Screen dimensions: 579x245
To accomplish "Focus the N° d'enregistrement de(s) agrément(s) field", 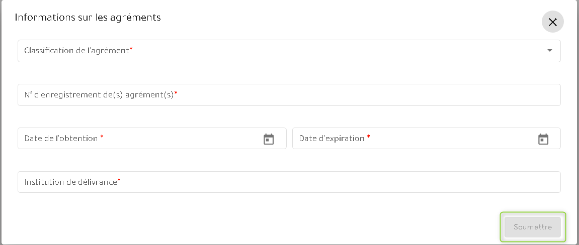I will coord(352,95).
